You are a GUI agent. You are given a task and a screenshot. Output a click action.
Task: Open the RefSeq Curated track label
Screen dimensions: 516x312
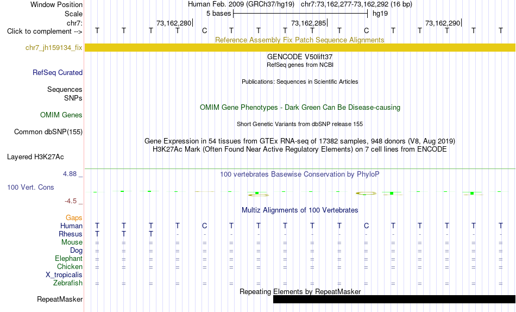(58, 72)
